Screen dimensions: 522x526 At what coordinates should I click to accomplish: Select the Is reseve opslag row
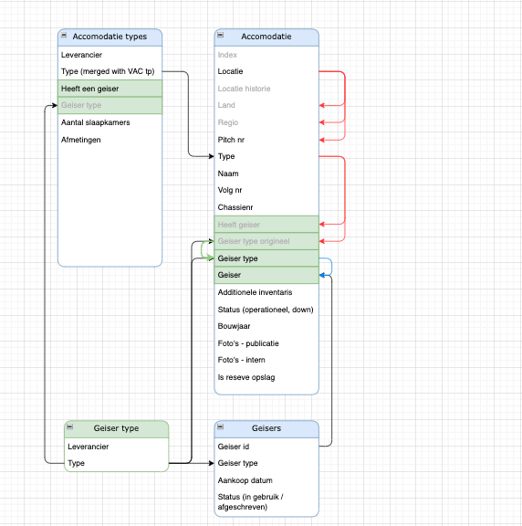tap(266, 377)
